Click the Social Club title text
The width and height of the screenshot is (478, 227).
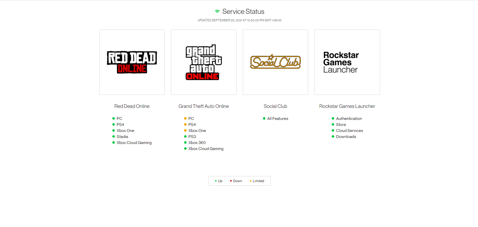[x=276, y=106]
